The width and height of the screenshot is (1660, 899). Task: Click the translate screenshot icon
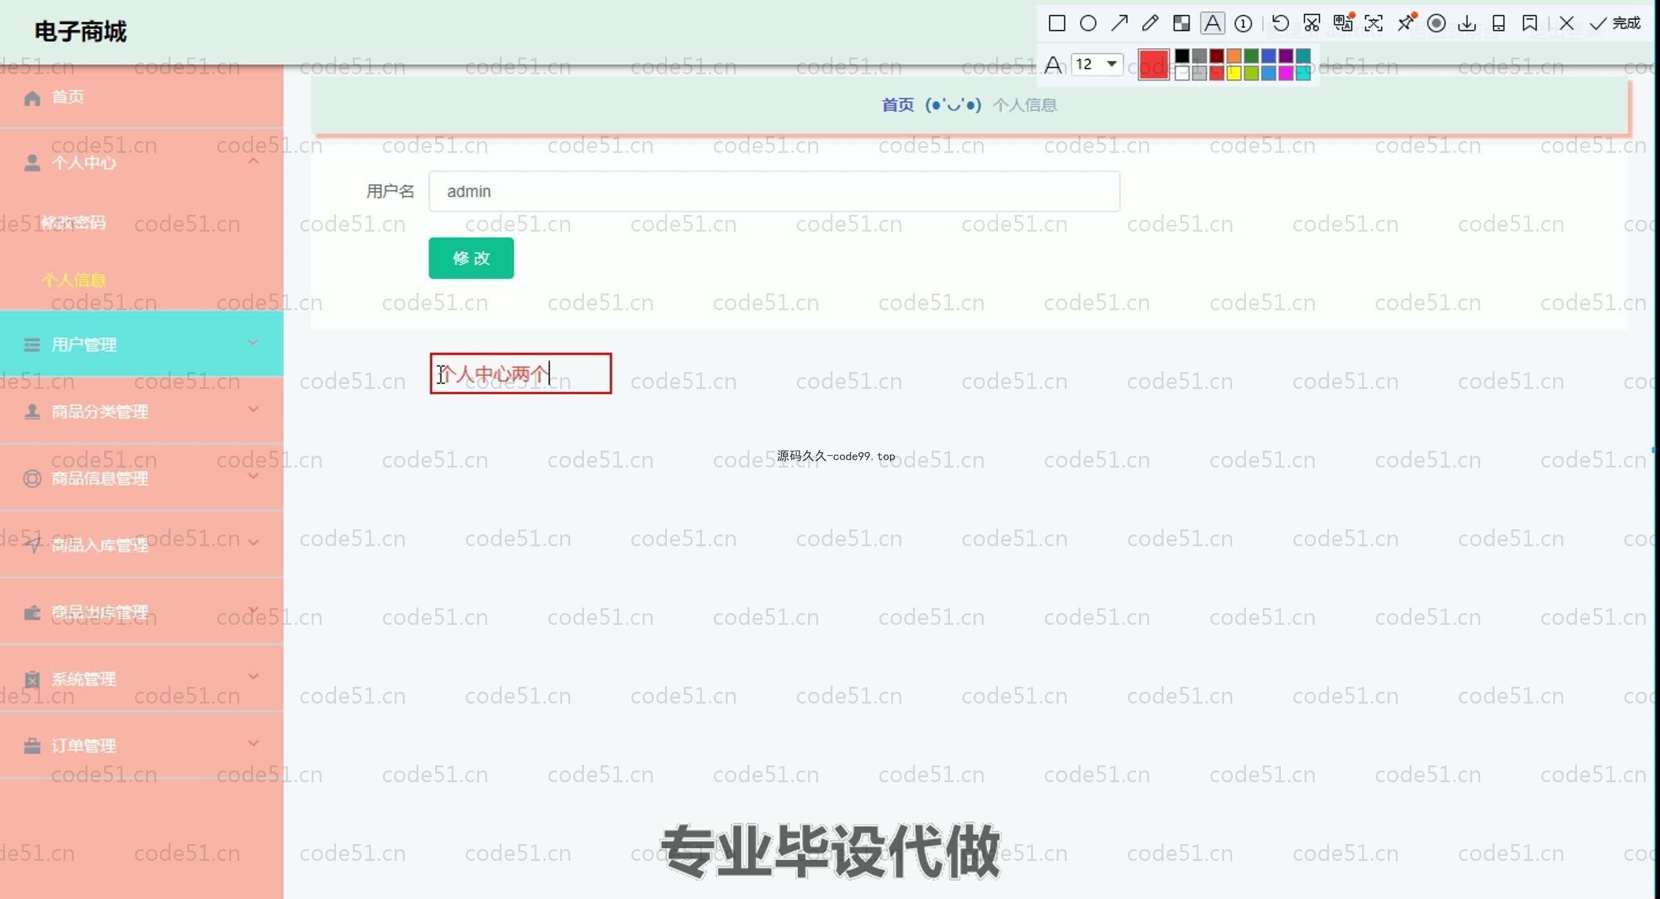coord(1343,24)
